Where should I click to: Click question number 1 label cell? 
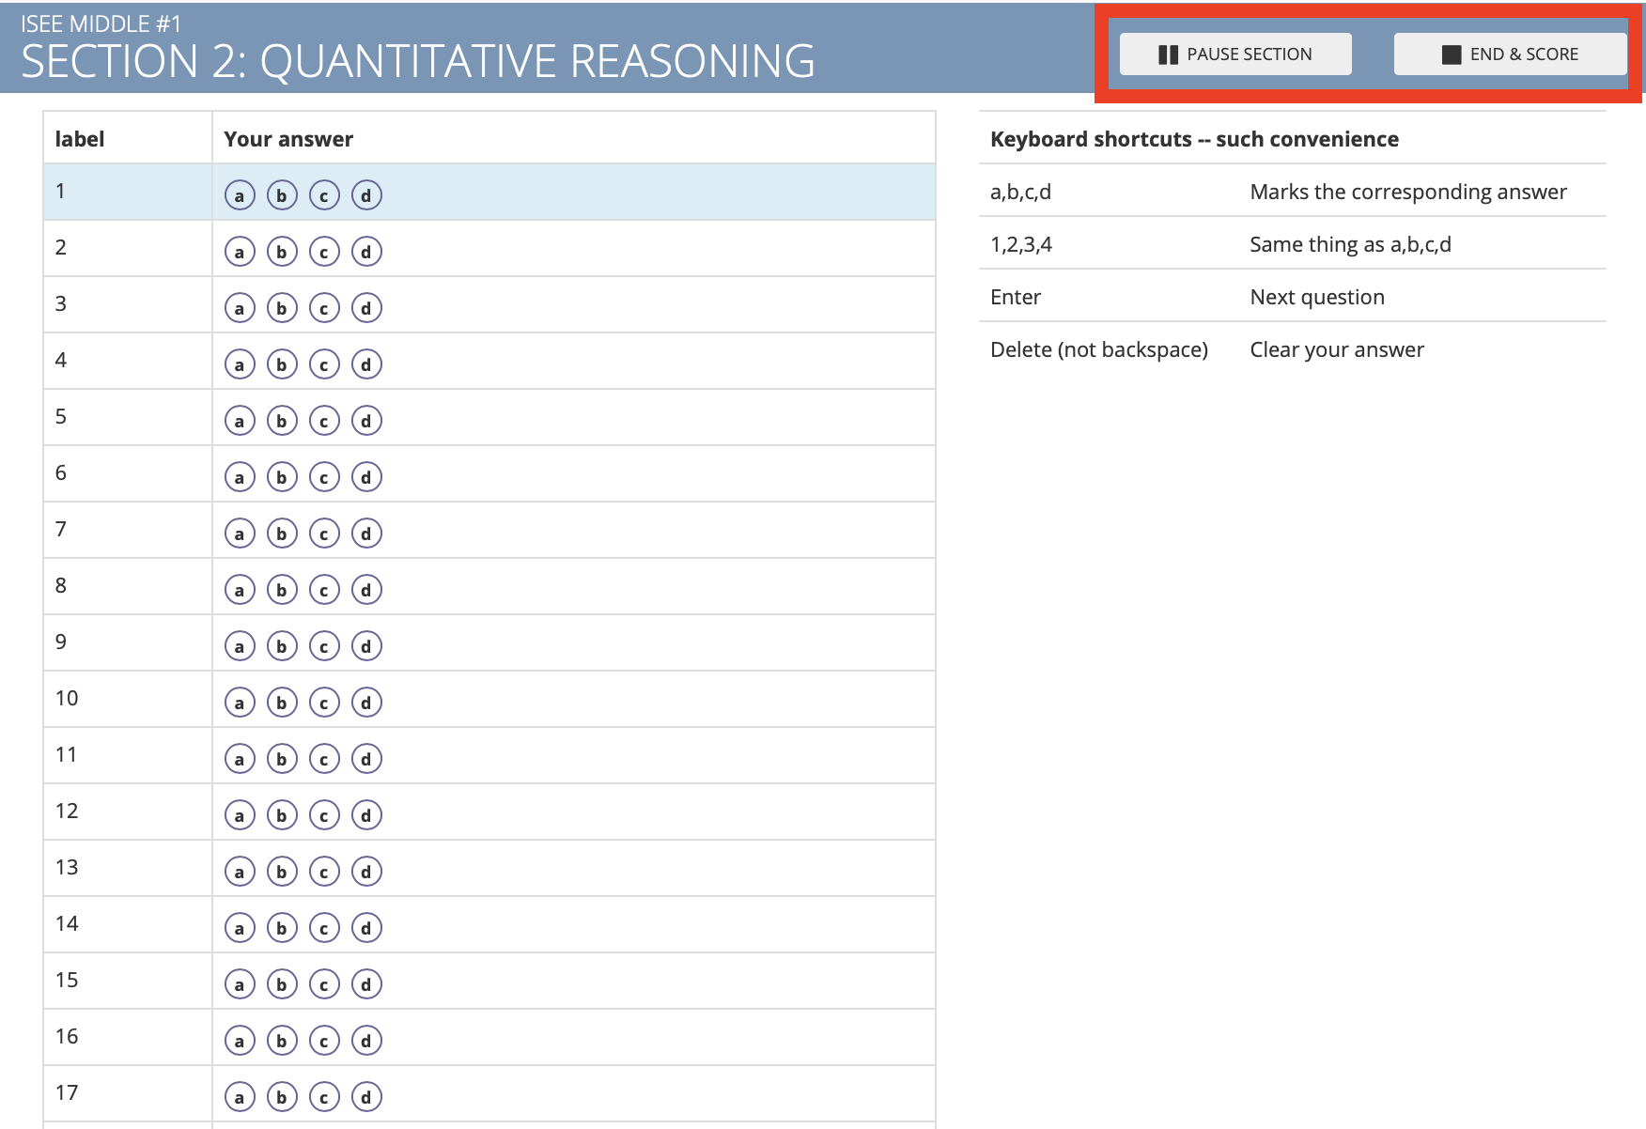tap(128, 192)
